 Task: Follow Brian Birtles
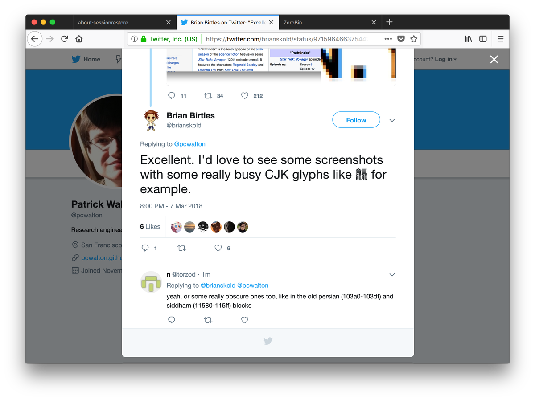[x=356, y=120]
